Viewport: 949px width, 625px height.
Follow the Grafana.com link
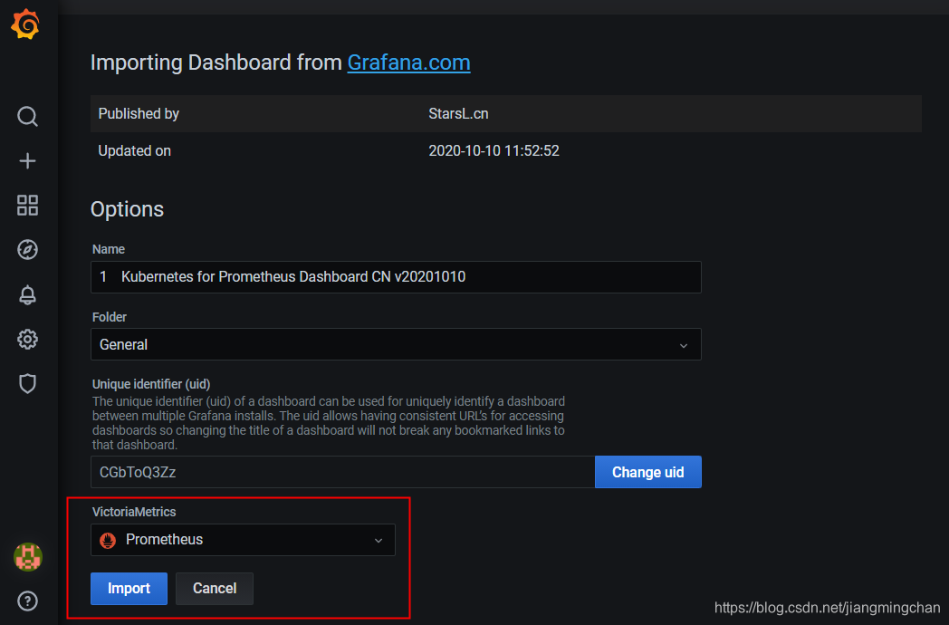408,62
